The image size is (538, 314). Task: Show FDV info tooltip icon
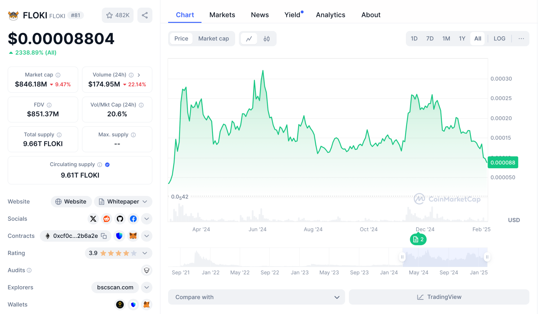(x=49, y=105)
